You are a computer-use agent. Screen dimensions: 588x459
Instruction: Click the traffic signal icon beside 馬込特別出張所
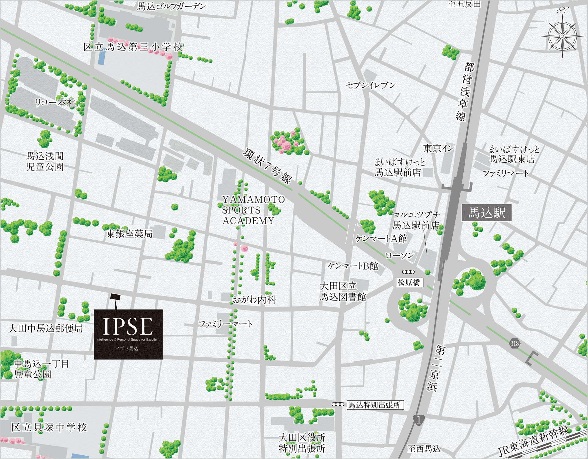pyautogui.click(x=338, y=404)
